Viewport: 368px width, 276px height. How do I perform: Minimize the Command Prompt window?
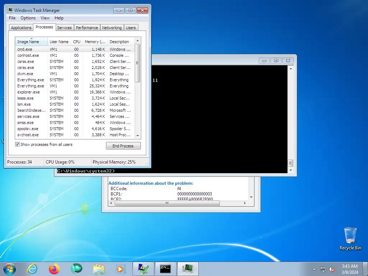click(264, 60)
